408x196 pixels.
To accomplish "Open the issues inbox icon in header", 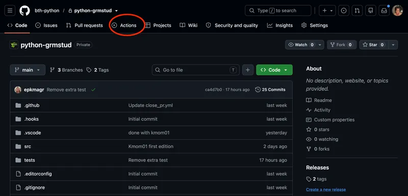I will coord(344,11).
